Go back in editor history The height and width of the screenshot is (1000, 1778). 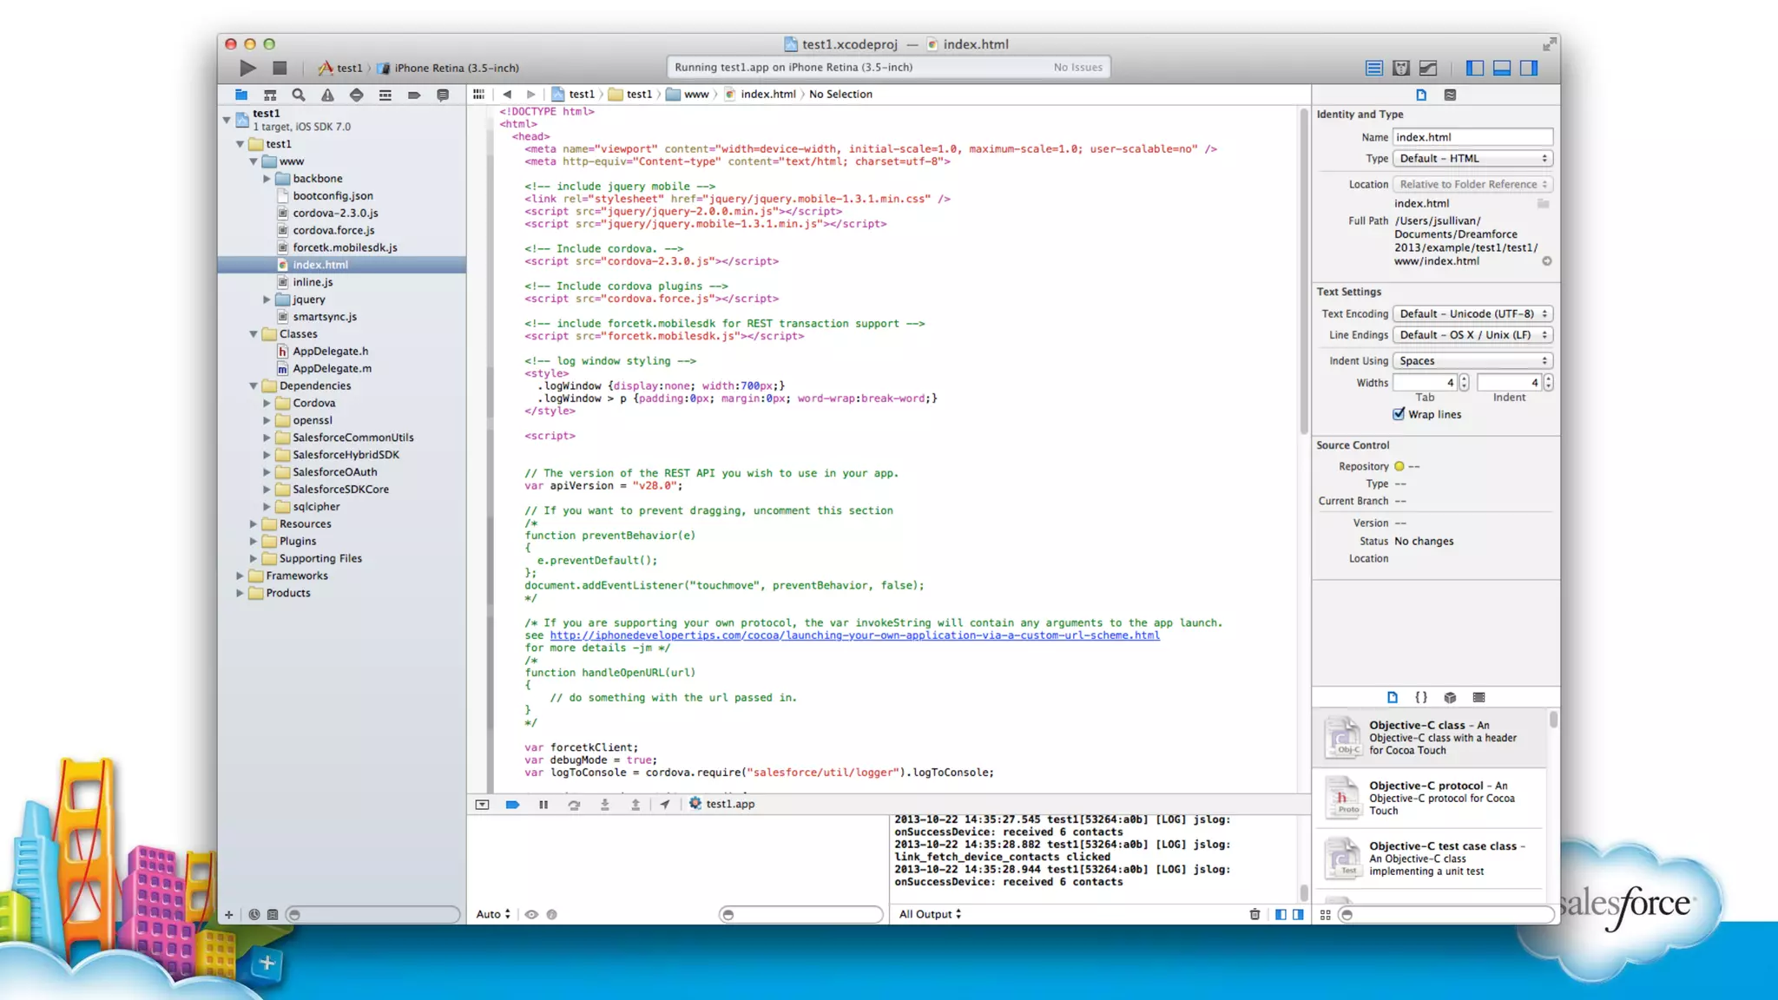tap(507, 94)
